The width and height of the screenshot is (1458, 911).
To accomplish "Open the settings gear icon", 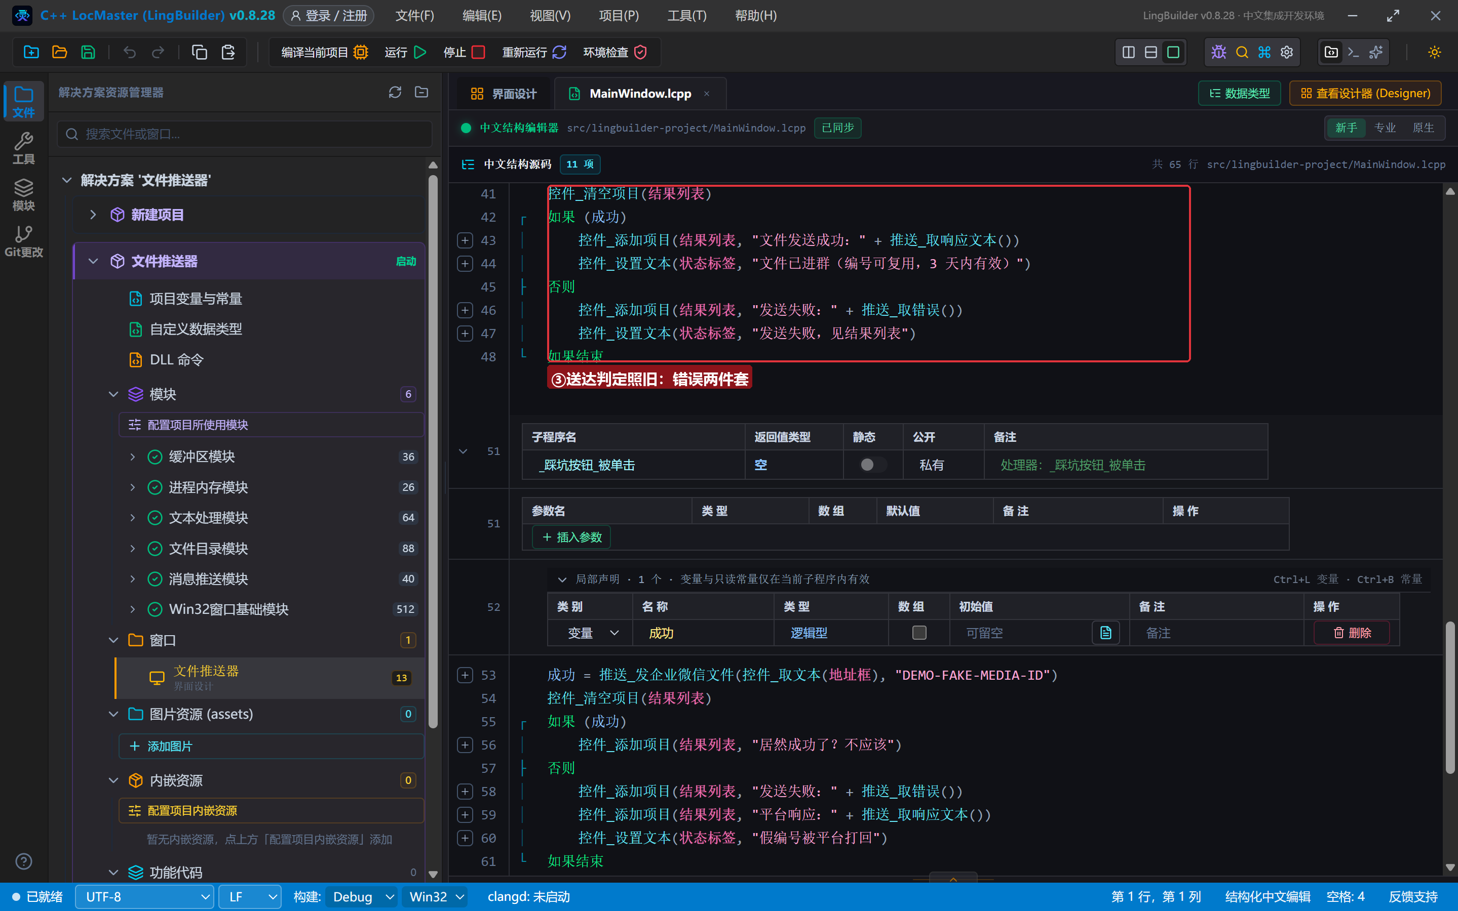I will [x=1287, y=53].
